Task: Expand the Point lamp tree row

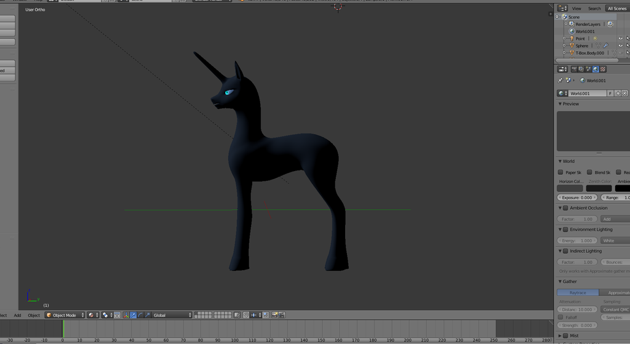Action: tap(565, 39)
